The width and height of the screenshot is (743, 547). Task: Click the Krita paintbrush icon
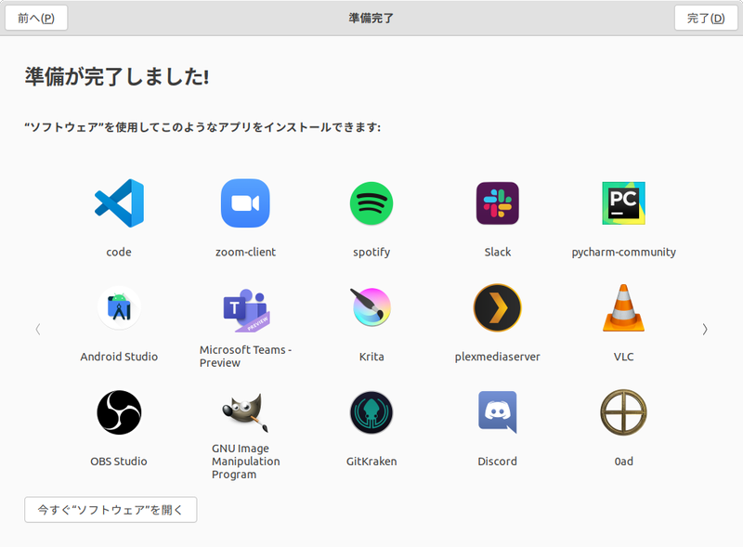[x=371, y=307]
